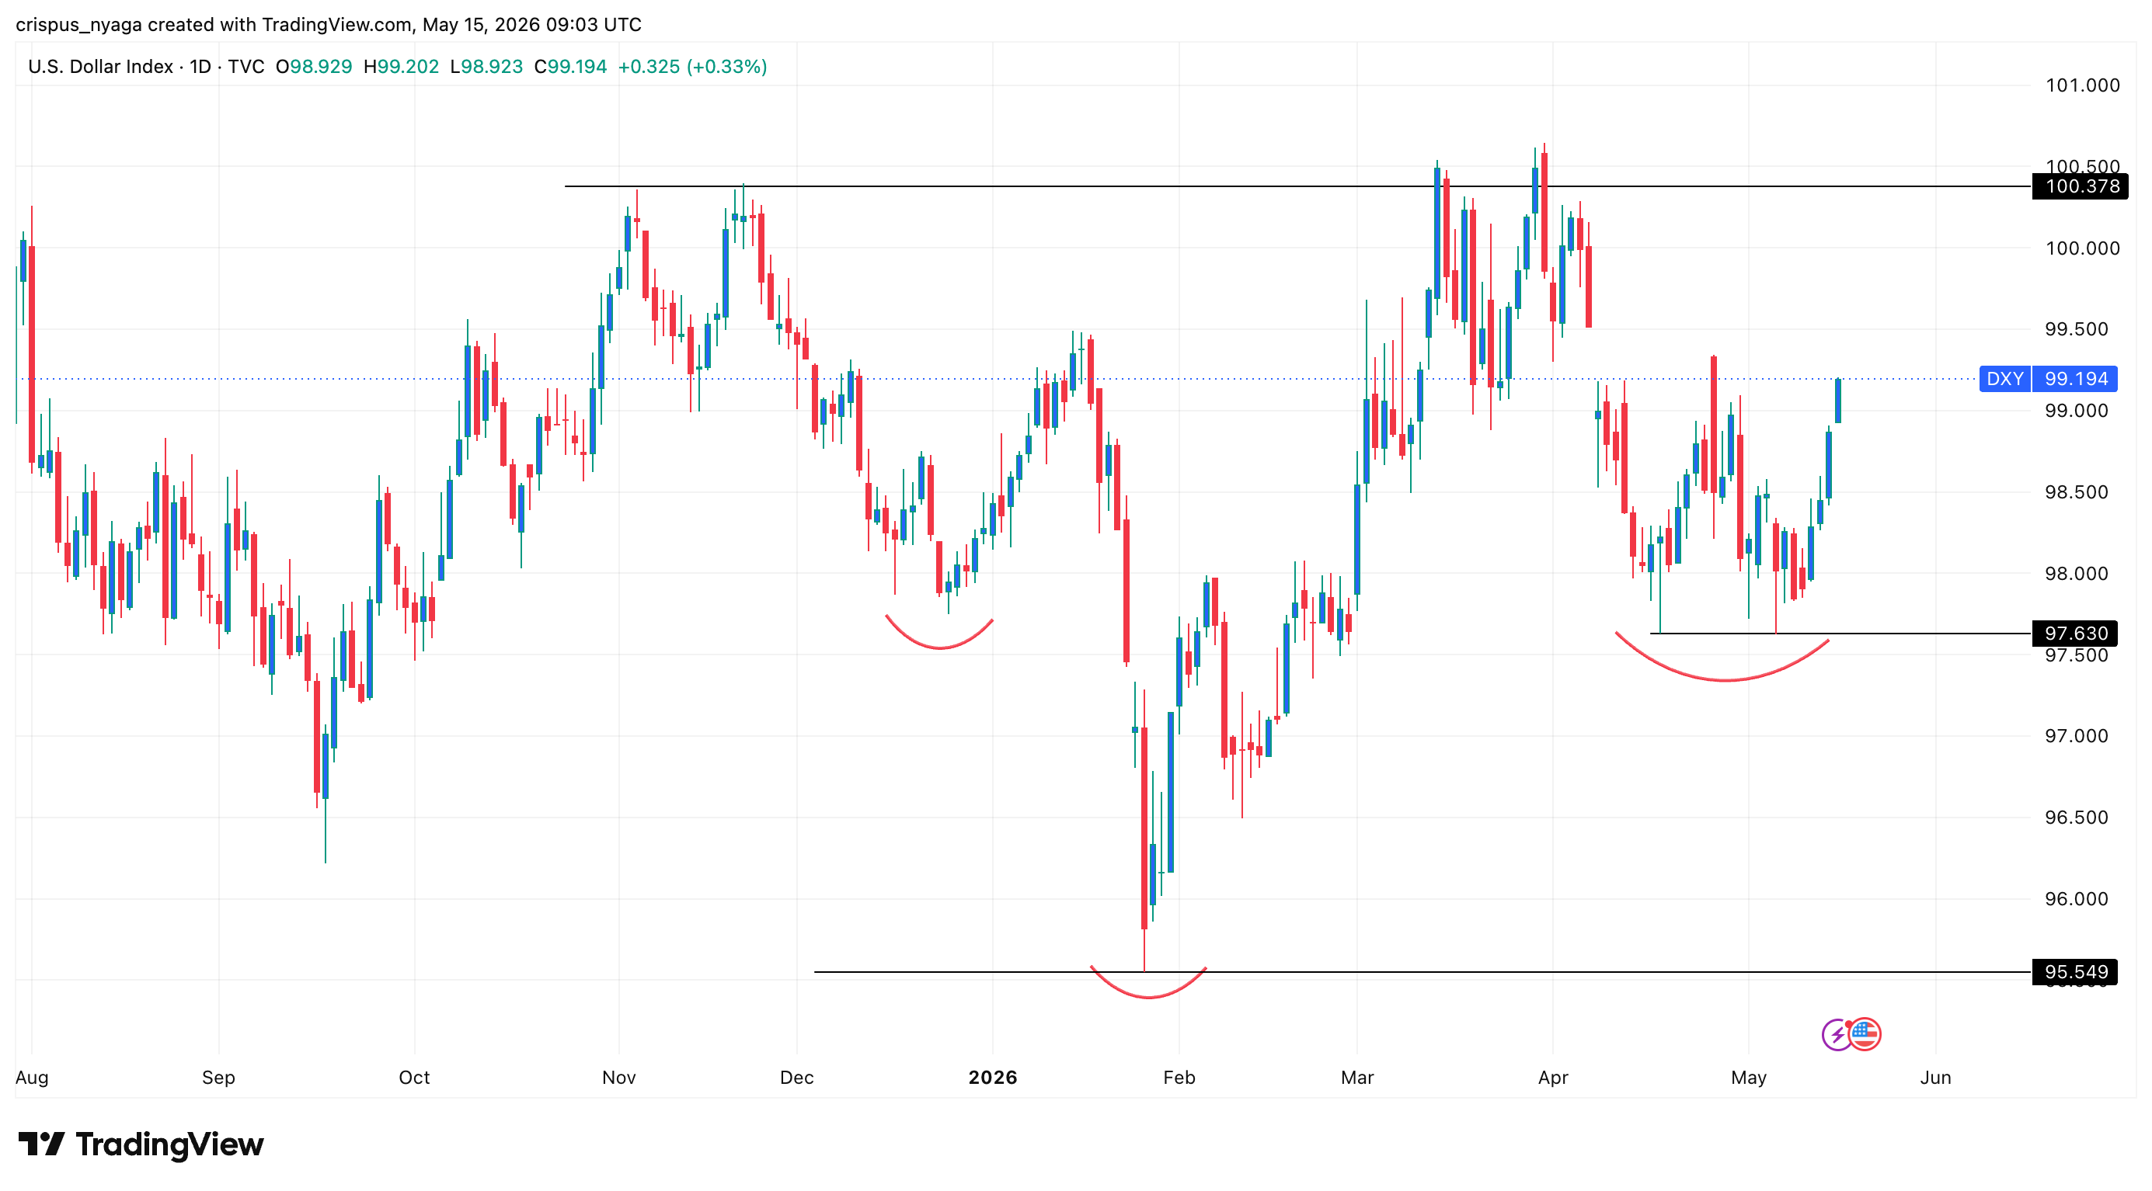Click the 98.500 price axis label
The image size is (2152, 1191).
2076,492
